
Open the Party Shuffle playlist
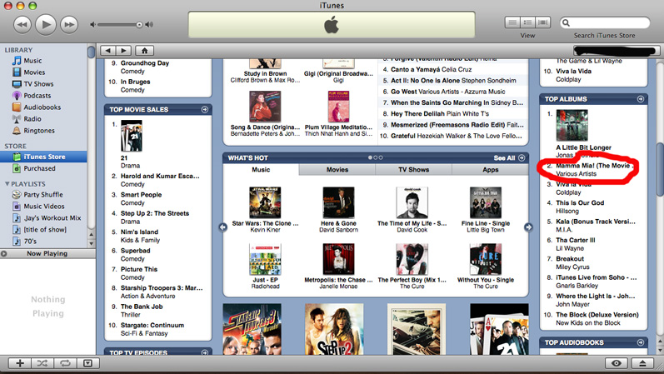coord(42,195)
